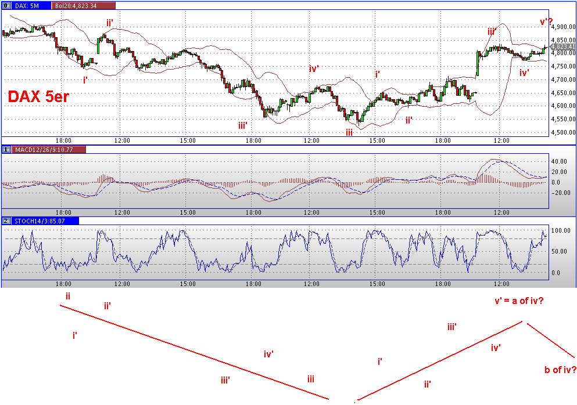Screen dimensions: 577x405
Task: Click the 20.00 value on the MACD axis
Action: (558, 172)
